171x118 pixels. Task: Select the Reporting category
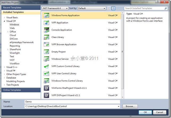15,46
